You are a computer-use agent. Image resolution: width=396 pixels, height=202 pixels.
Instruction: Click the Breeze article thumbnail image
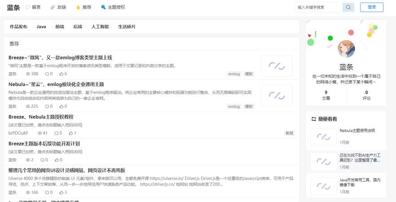[277, 66]
